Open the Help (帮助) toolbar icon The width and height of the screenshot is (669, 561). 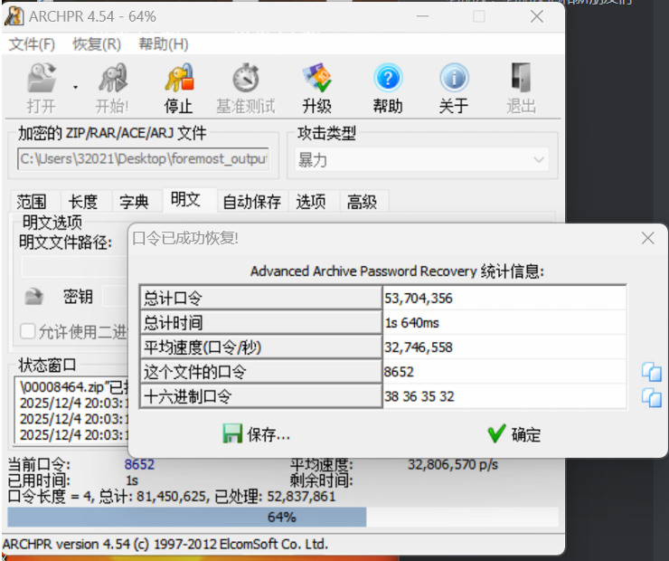coord(387,80)
